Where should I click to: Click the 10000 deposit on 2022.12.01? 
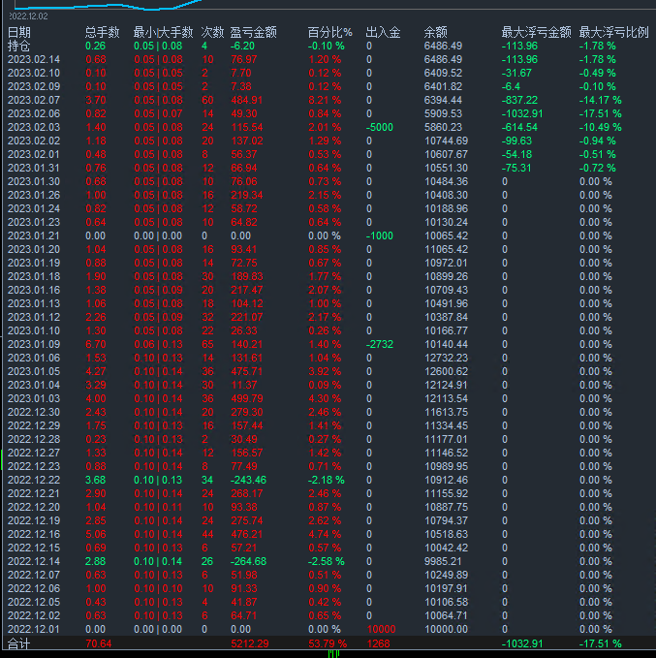point(381,630)
